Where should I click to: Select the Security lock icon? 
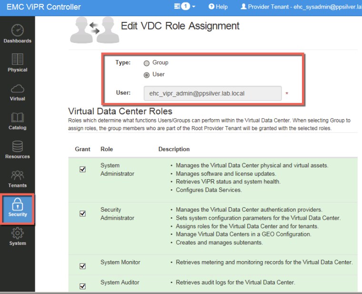[18, 208]
